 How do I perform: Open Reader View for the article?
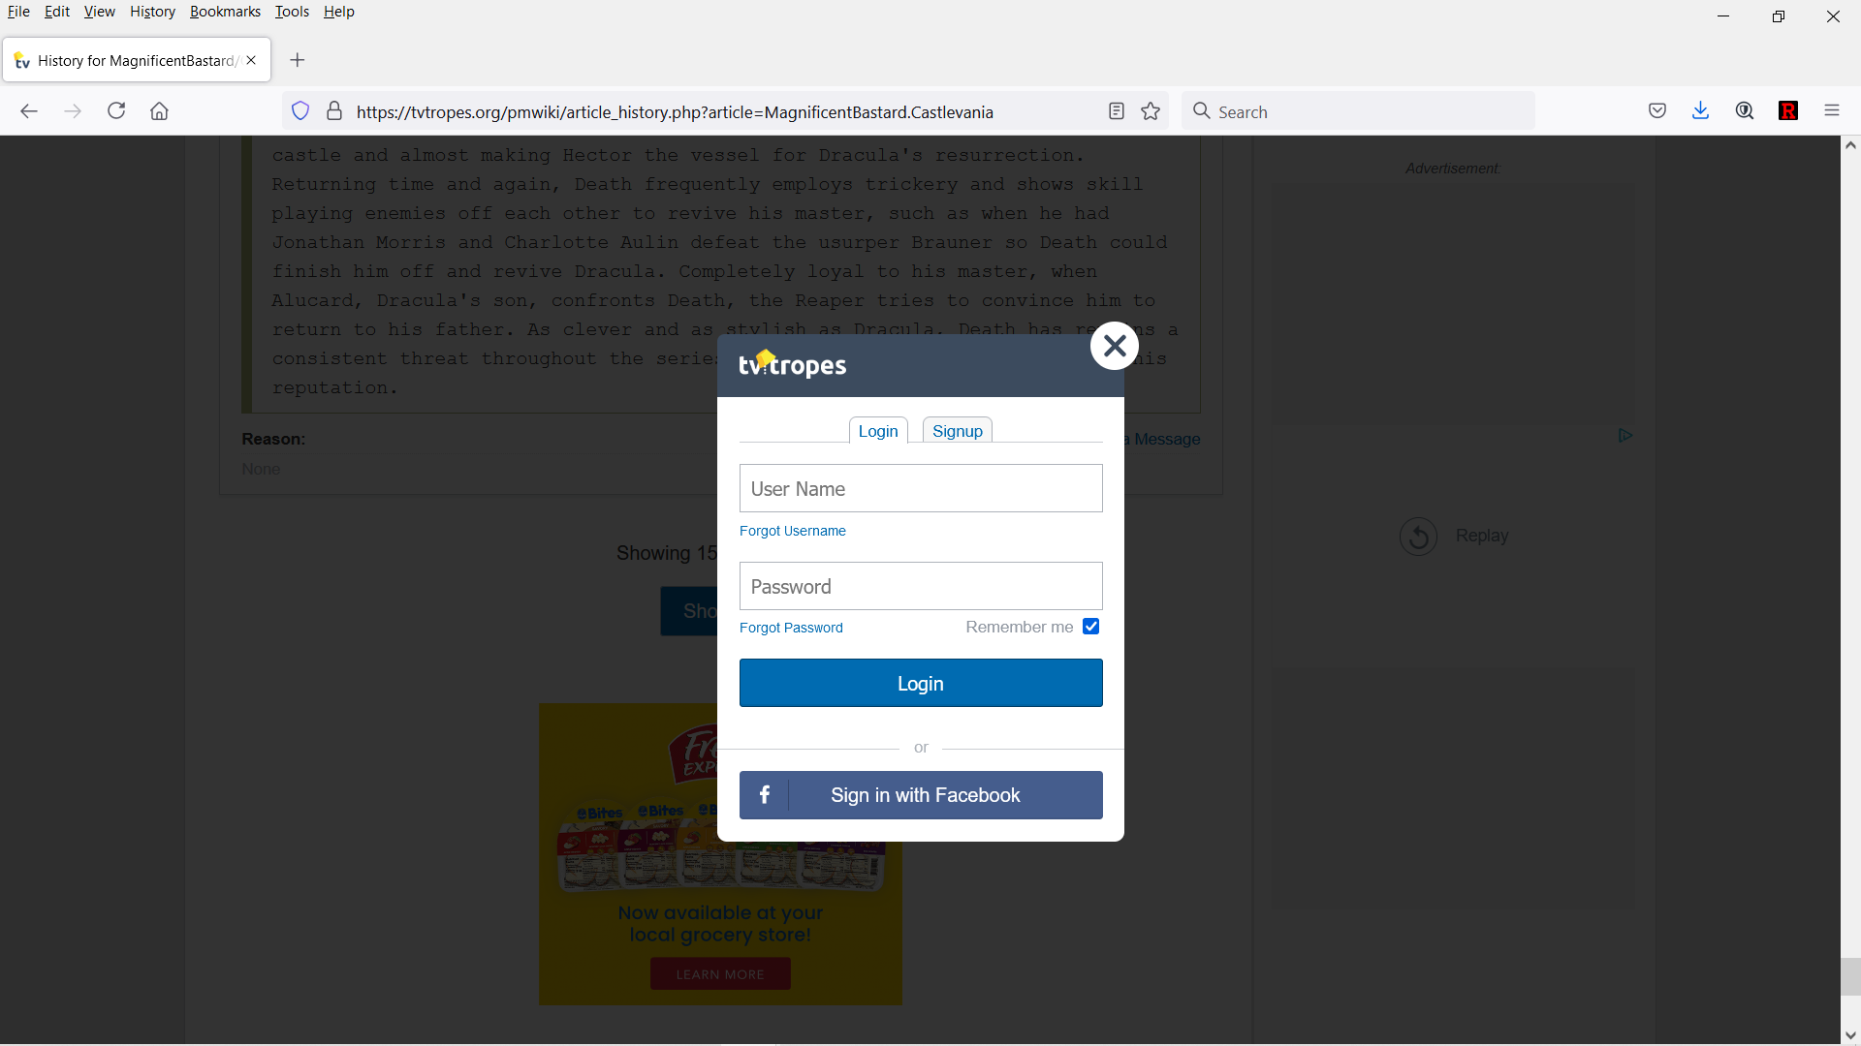pyautogui.click(x=1117, y=110)
